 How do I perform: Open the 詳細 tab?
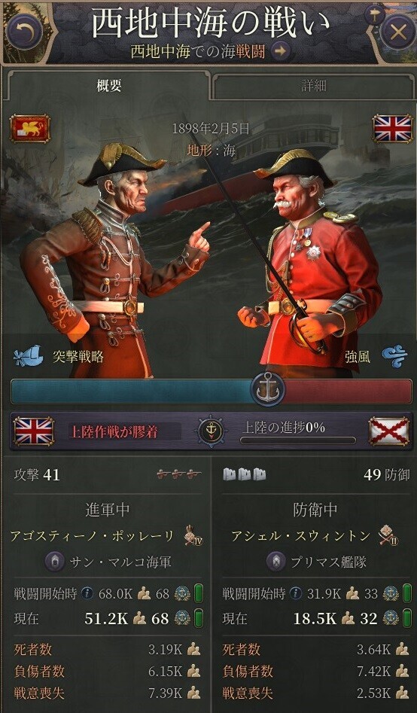313,86
